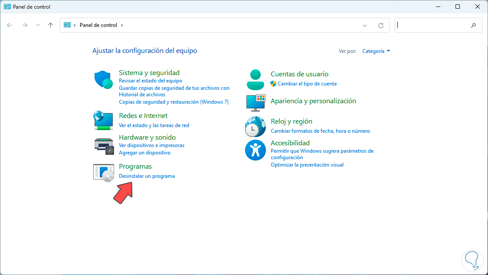Click the control panel icon in address bar

click(67, 25)
